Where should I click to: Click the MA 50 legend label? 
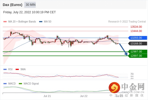[x=48, y=22]
